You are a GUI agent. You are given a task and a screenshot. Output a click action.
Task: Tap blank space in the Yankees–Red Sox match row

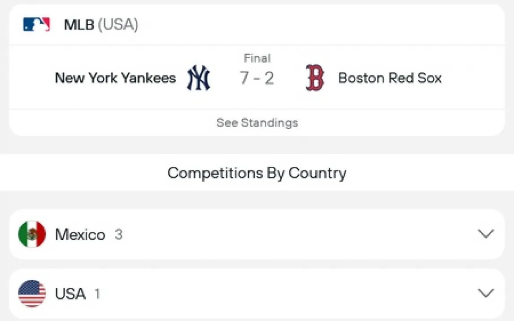click(471, 78)
